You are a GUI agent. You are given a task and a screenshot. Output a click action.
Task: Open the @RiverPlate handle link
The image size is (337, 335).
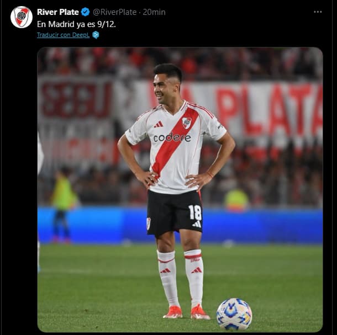coord(114,12)
